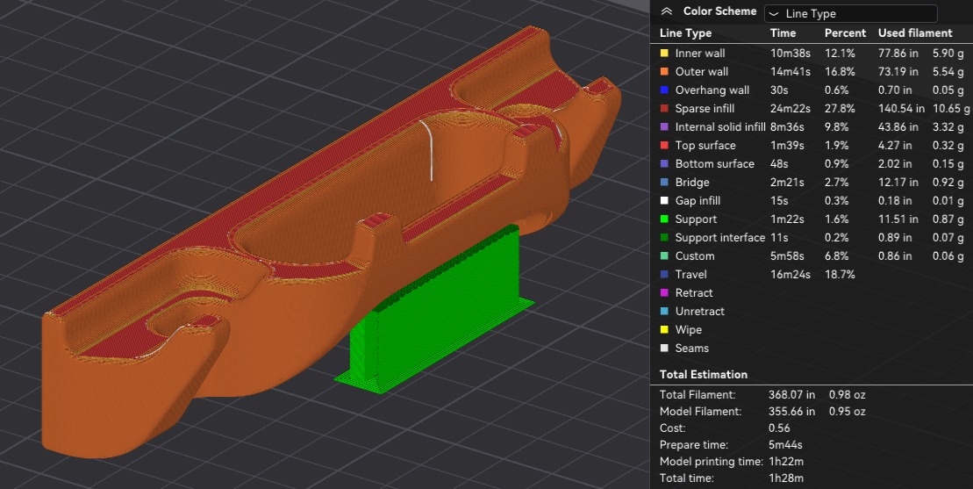Click the Time column header
The image size is (973, 489).
[783, 32]
